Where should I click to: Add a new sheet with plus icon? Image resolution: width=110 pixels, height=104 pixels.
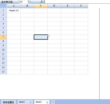coord(53,102)
